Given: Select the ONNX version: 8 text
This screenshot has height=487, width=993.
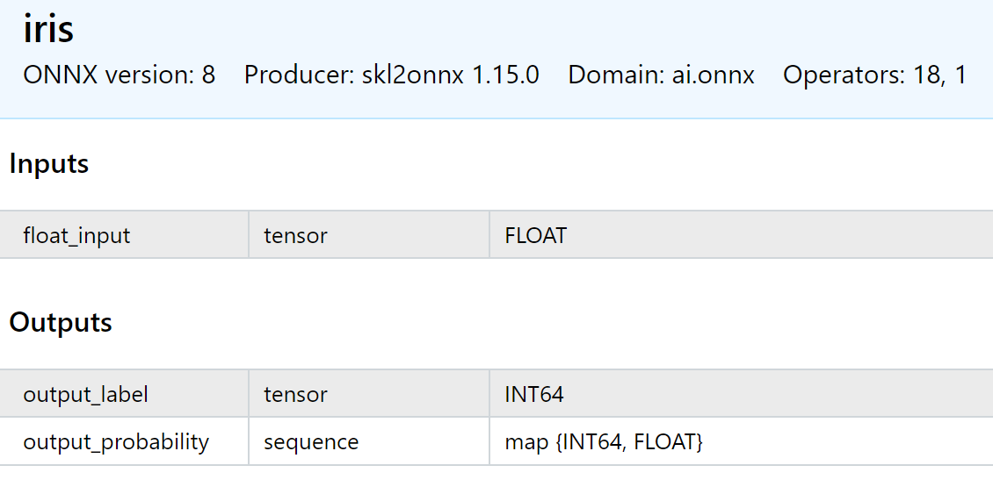Looking at the screenshot, I should click(119, 75).
